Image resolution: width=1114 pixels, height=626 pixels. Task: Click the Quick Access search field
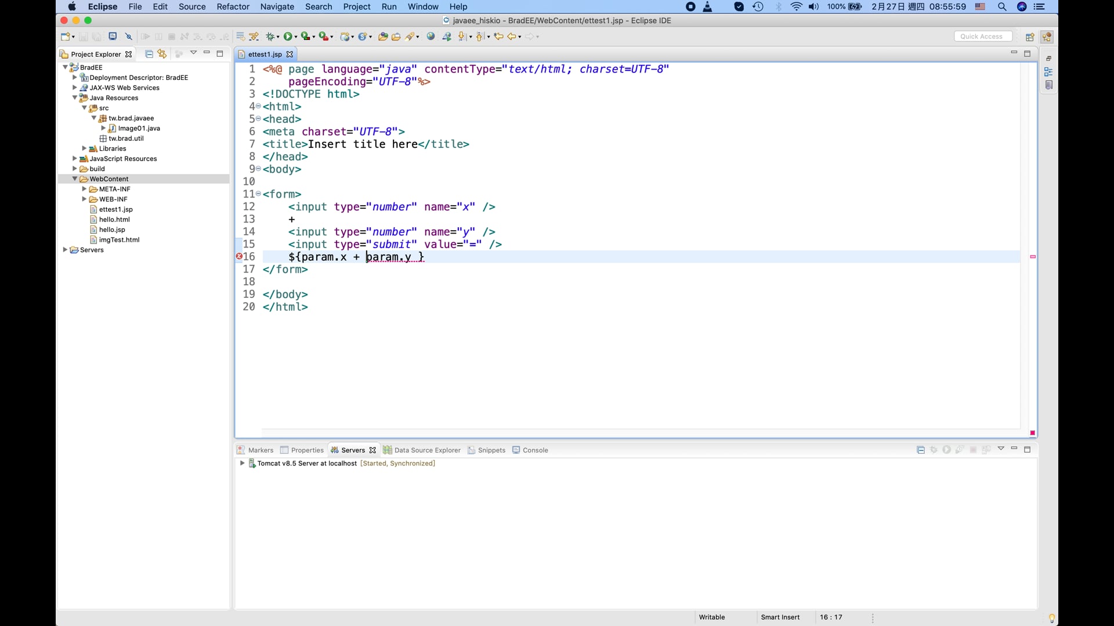983,37
